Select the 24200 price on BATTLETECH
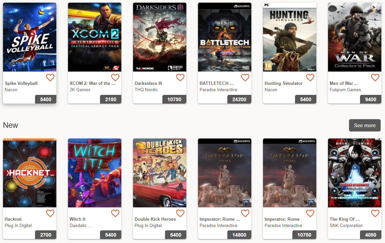Image resolution: width=385 pixels, height=243 pixels. coord(239,99)
